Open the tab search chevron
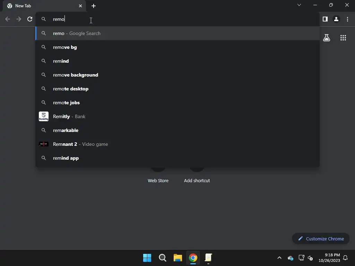 [299, 5]
